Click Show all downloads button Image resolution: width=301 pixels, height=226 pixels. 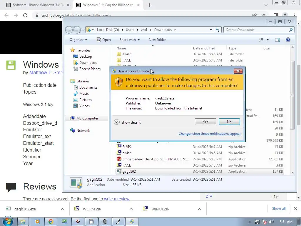[x=279, y=209]
